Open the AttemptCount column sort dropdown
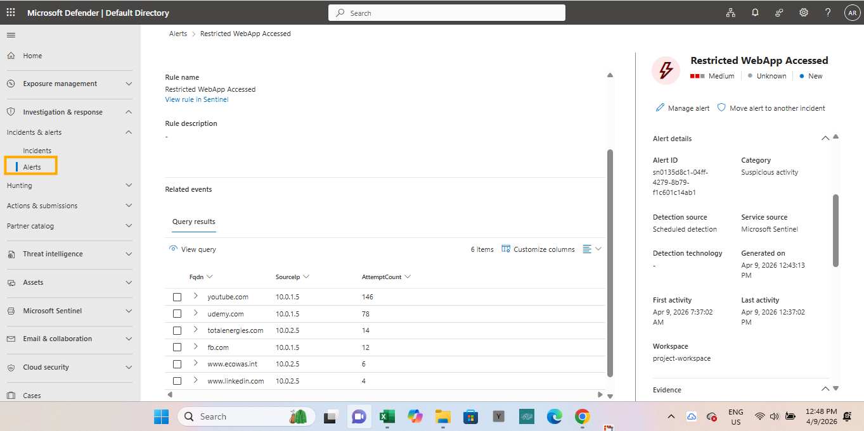 coord(408,277)
